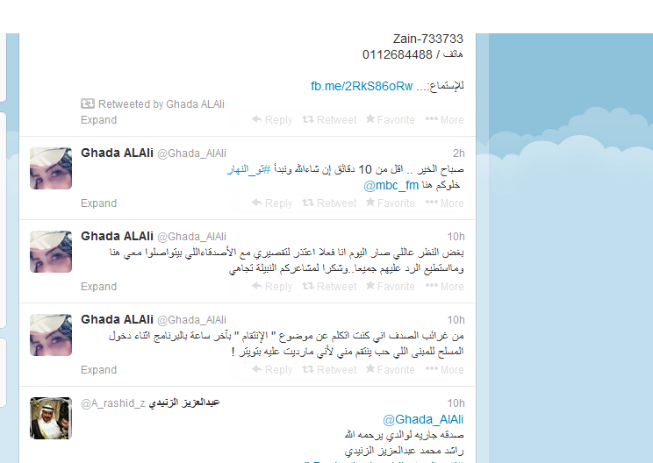Click the retweet icon beside 'Retweeted by Ghada ALAli'
The width and height of the screenshot is (653, 463).
[x=88, y=103]
